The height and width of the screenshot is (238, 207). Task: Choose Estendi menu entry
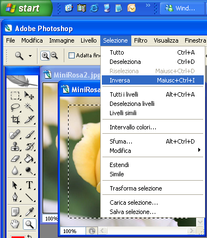(x=153, y=165)
